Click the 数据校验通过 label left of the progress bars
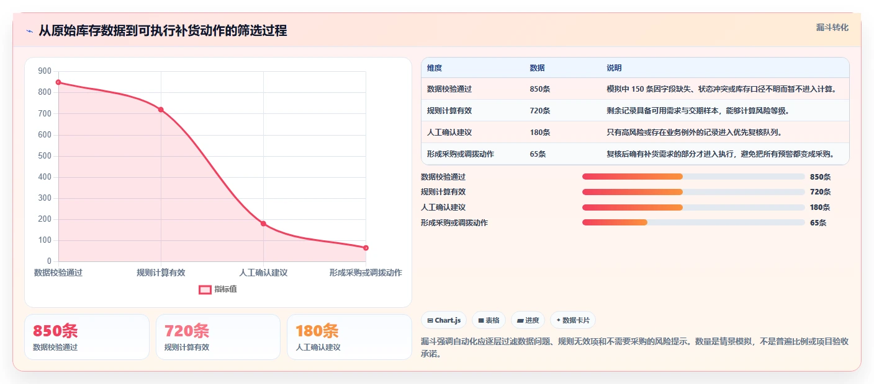Viewport: 874px width, 384px height. click(x=443, y=177)
